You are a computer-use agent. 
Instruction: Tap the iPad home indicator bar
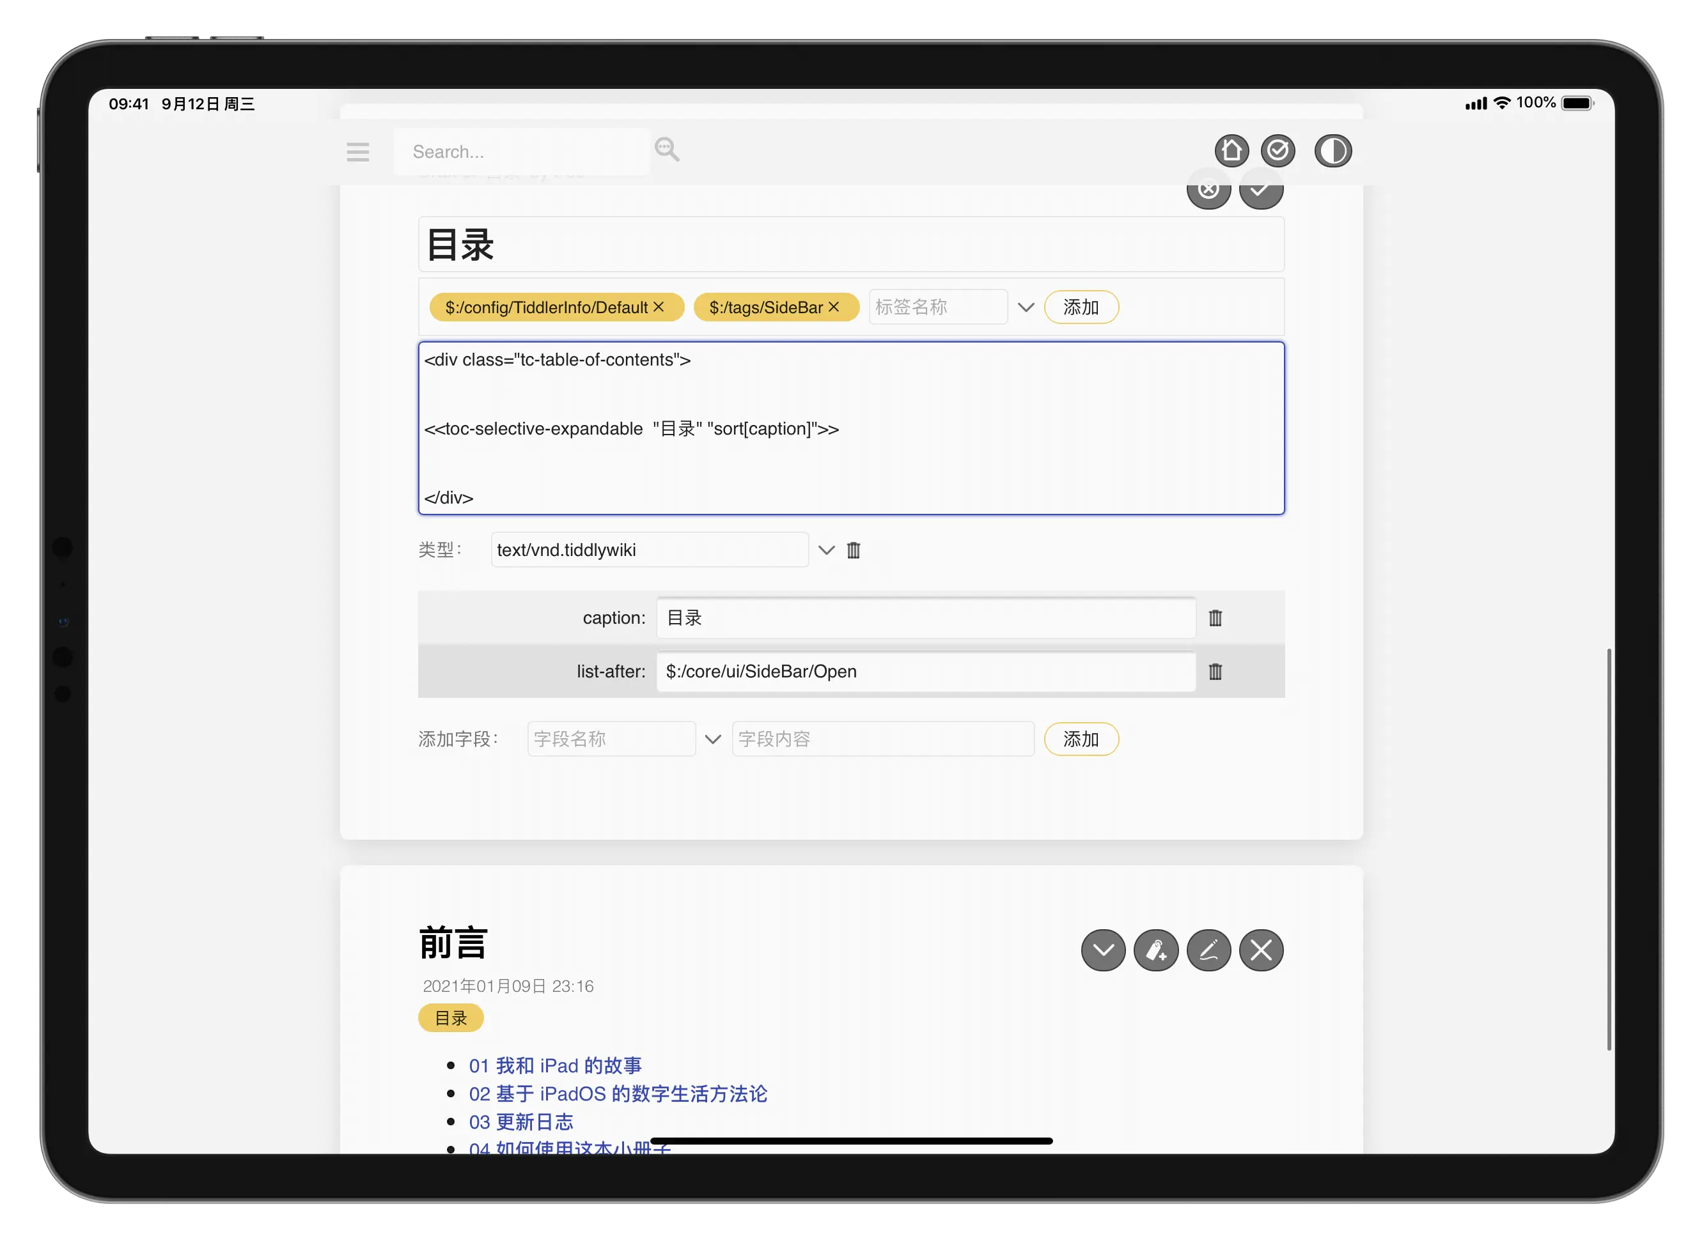851,1141
